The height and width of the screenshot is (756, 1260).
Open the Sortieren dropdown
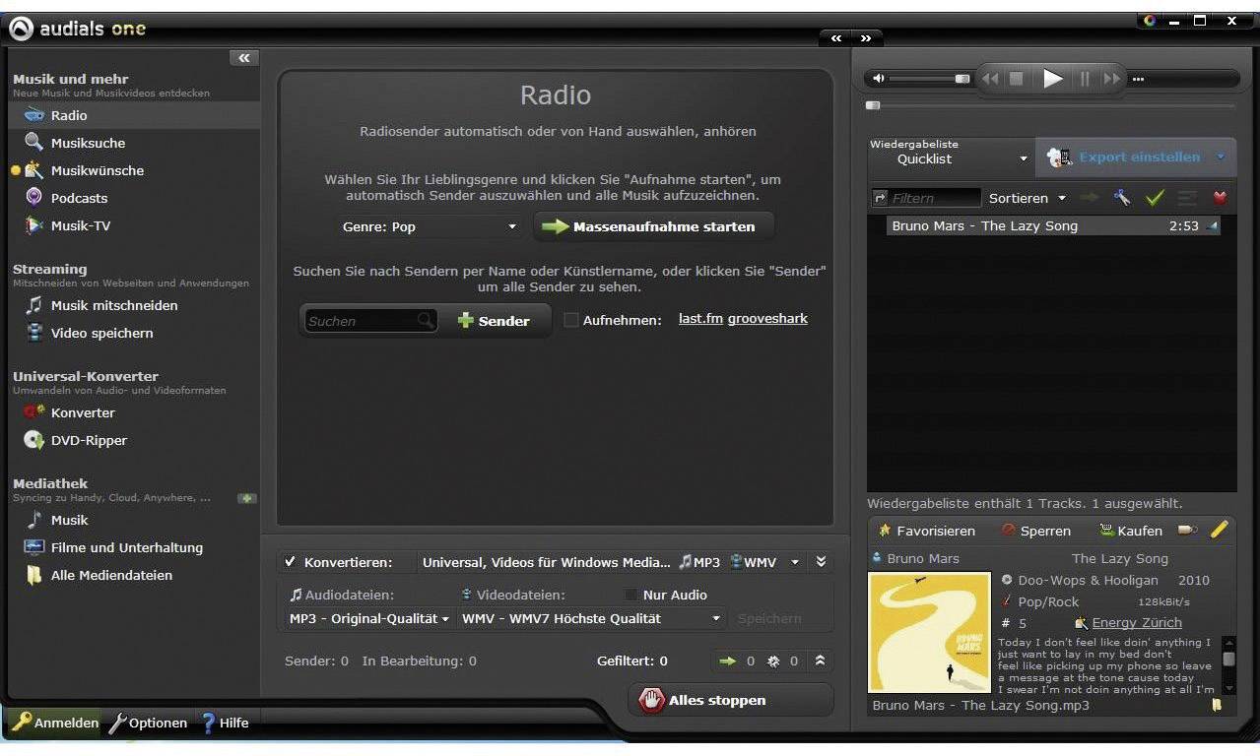coord(1028,198)
